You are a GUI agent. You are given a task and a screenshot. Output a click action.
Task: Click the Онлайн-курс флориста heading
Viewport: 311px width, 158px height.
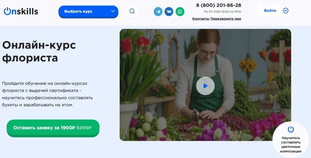[39, 51]
